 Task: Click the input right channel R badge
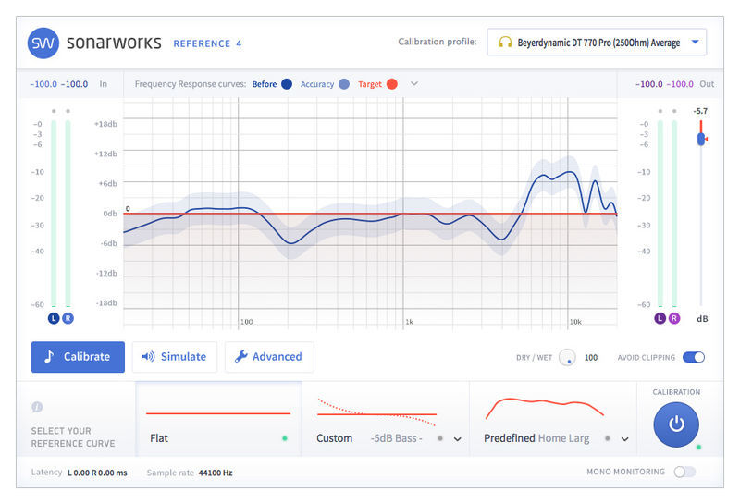[68, 318]
